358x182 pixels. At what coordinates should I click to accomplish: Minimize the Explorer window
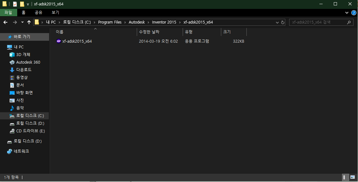321,4
